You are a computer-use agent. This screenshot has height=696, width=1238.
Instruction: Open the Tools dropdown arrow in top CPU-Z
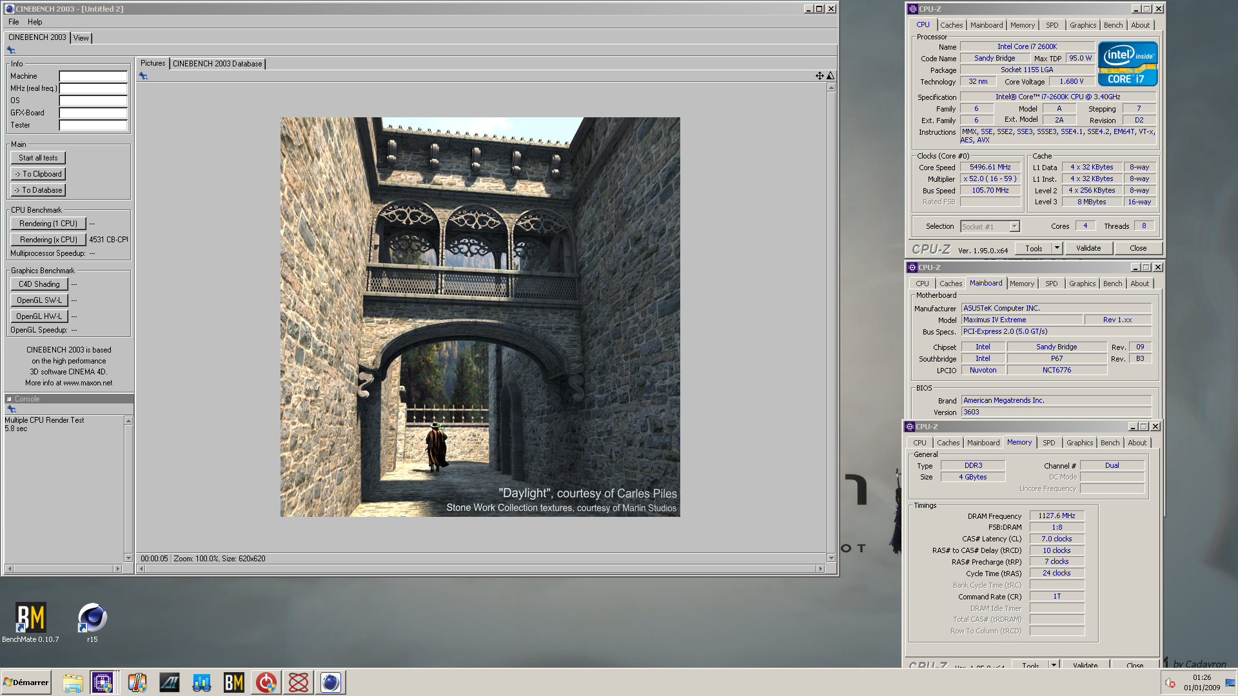[1057, 248]
